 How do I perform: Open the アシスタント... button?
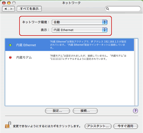[x=98, y=126]
